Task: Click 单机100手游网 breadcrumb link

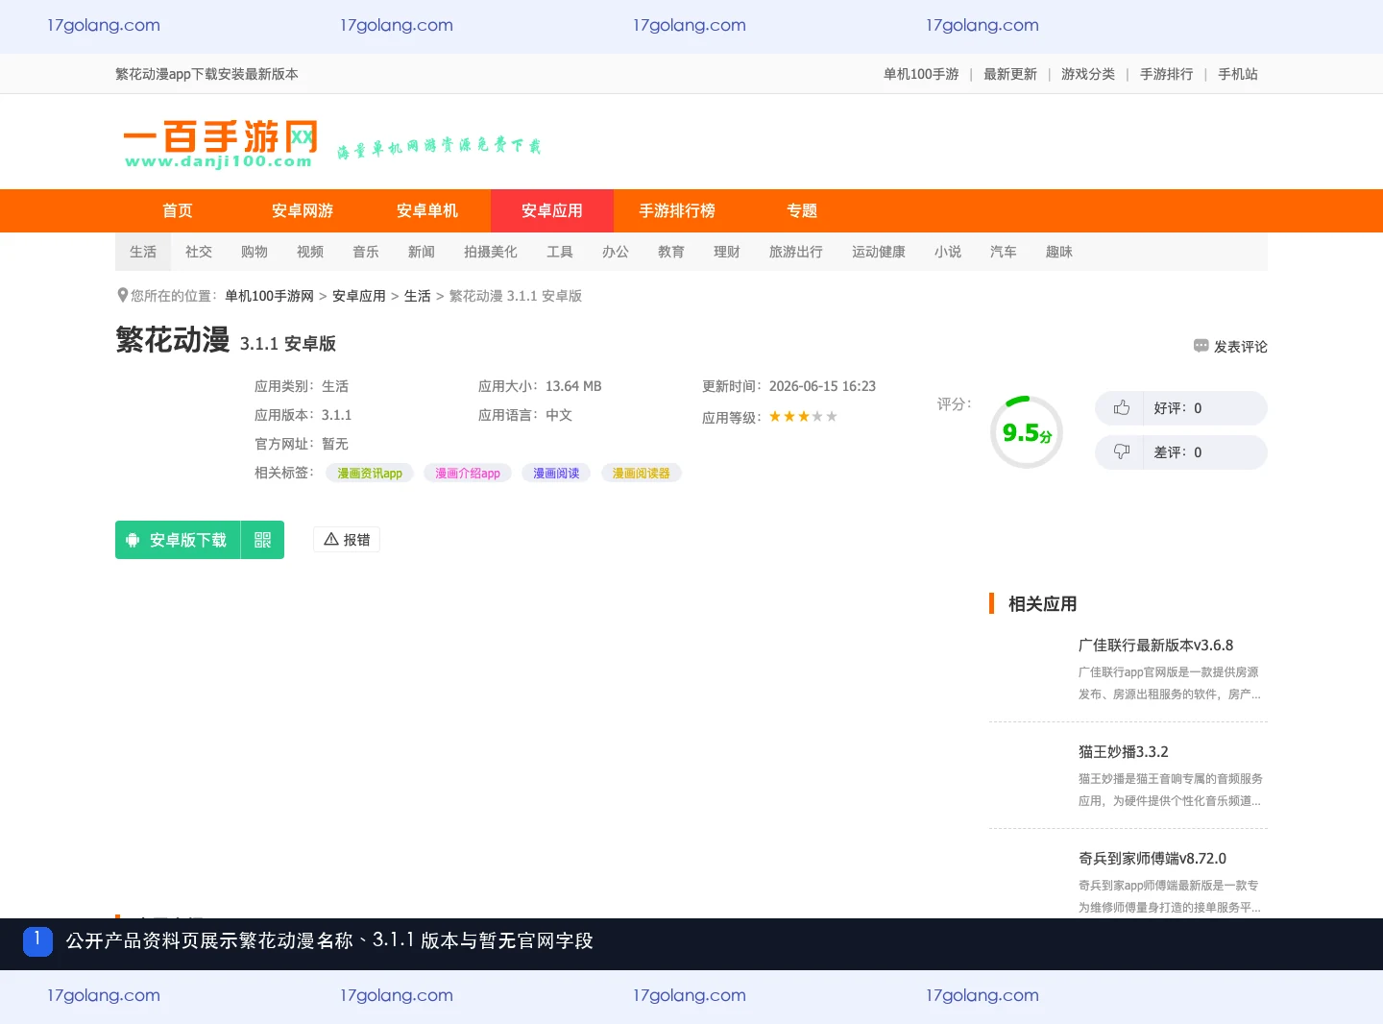Action: [270, 296]
